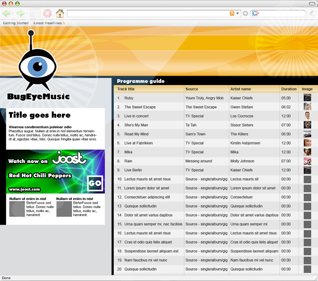
Task: Go back with the Back arrow
Action: click(7, 14)
